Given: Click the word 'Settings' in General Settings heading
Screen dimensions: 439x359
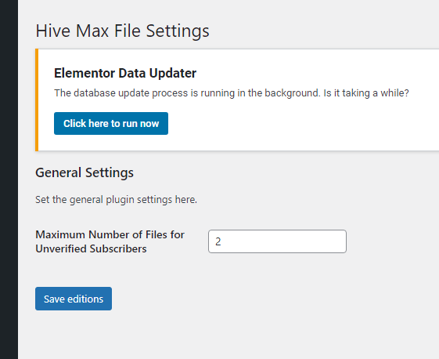Looking at the screenshot, I should (x=110, y=172).
